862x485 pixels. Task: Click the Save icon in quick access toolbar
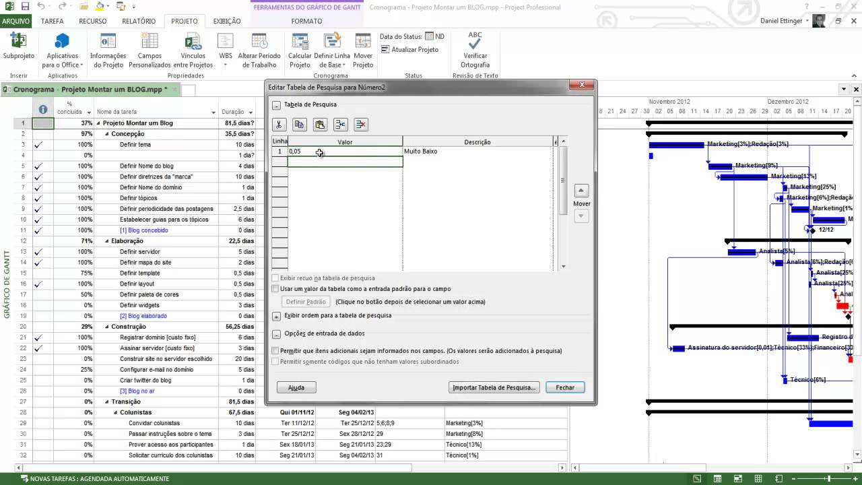pos(26,7)
